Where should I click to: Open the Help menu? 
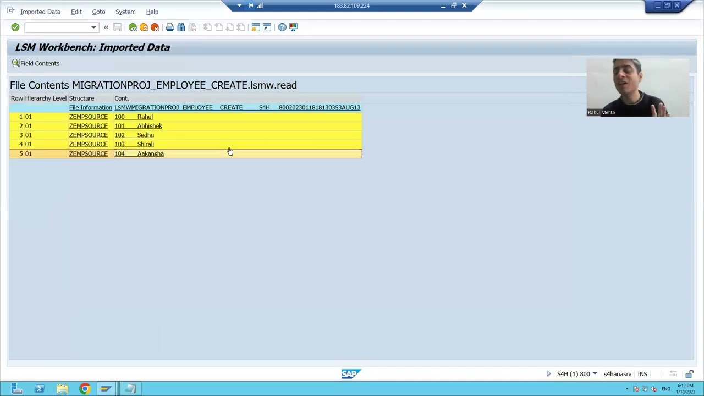[152, 12]
